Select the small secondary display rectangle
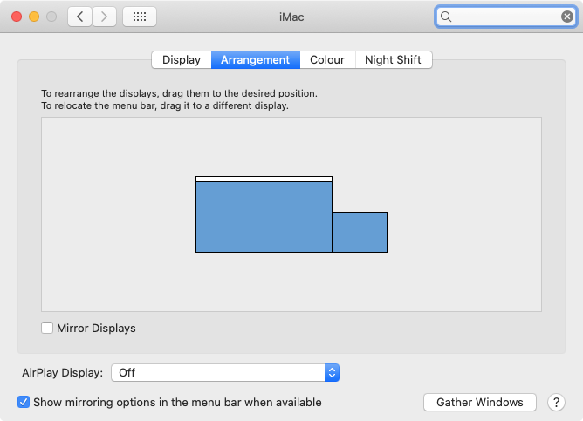Image resolution: width=583 pixels, height=421 pixels. pos(360,233)
